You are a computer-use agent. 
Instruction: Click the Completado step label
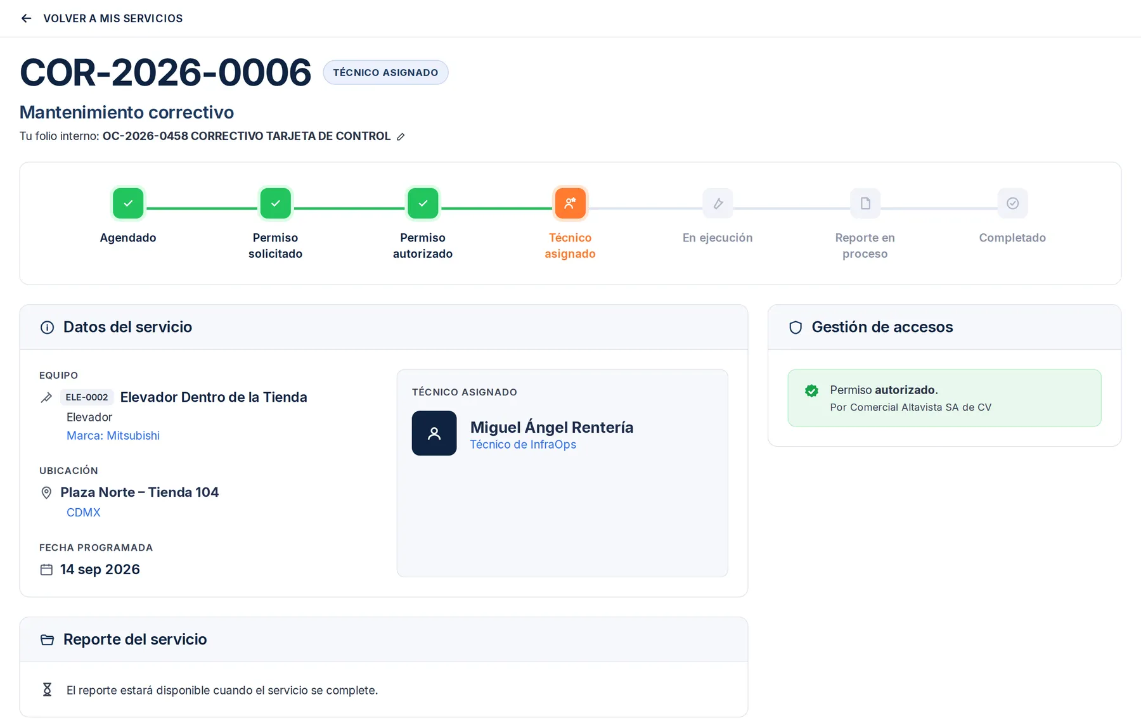tap(1012, 238)
